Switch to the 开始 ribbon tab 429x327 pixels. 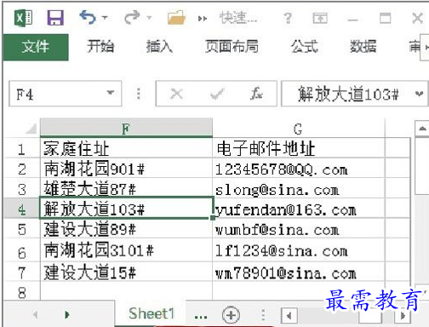tap(100, 47)
